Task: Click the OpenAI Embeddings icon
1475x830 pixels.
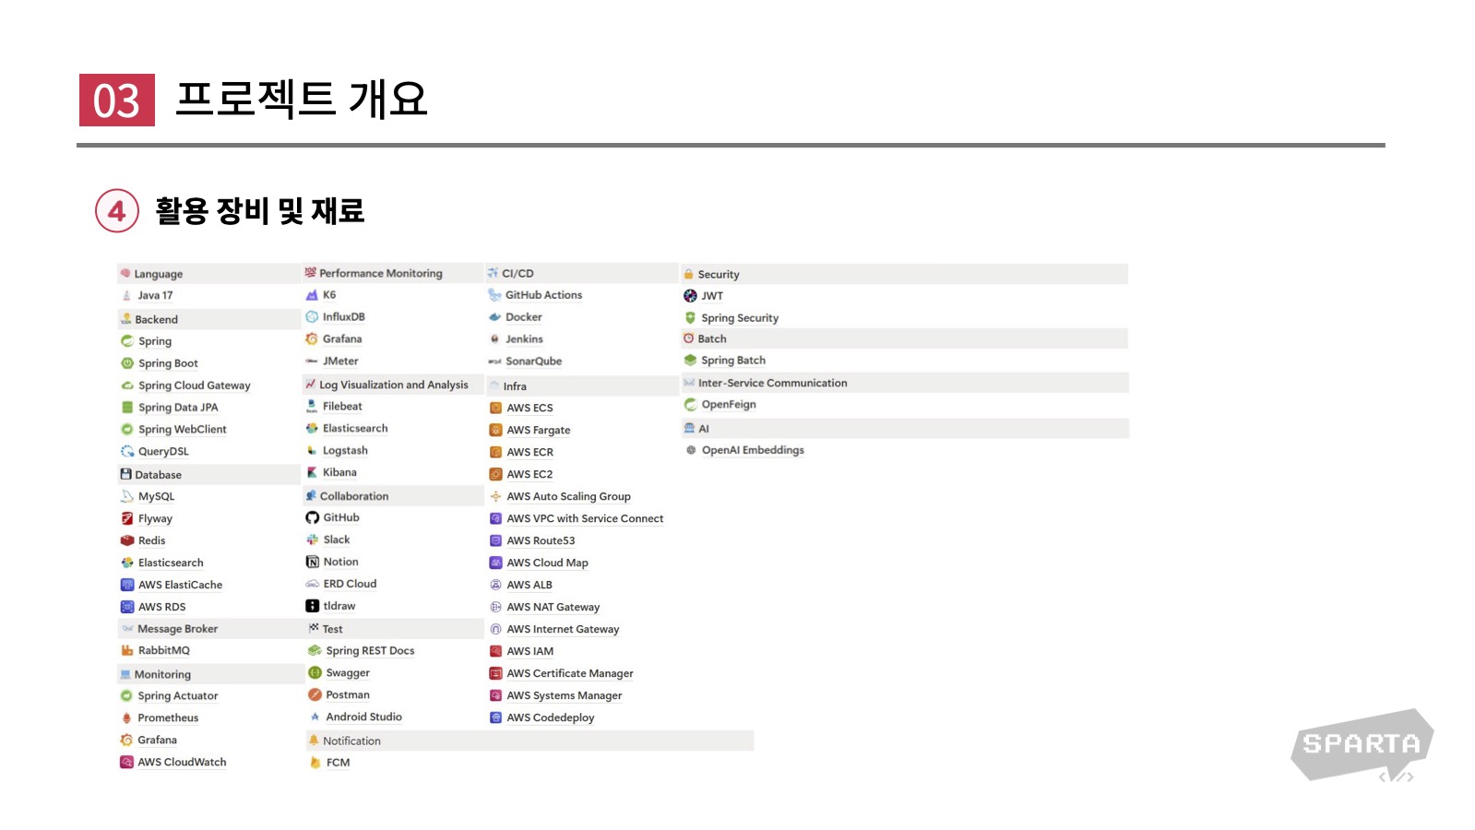Action: point(691,450)
